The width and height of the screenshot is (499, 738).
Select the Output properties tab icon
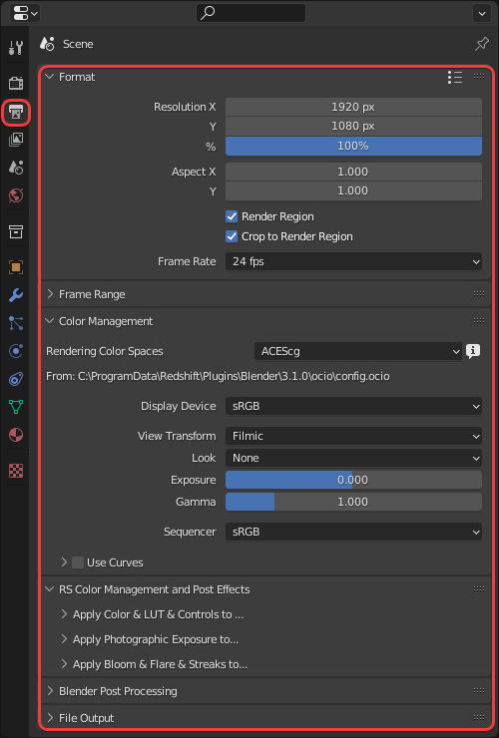click(x=16, y=112)
